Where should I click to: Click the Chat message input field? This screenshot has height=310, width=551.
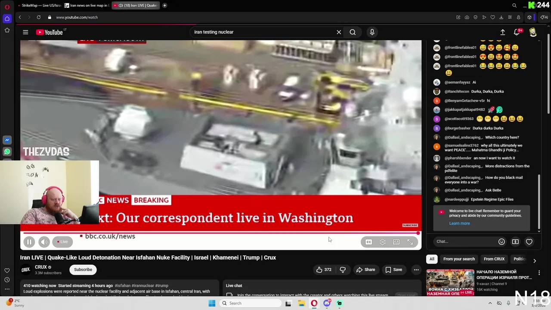point(465,242)
